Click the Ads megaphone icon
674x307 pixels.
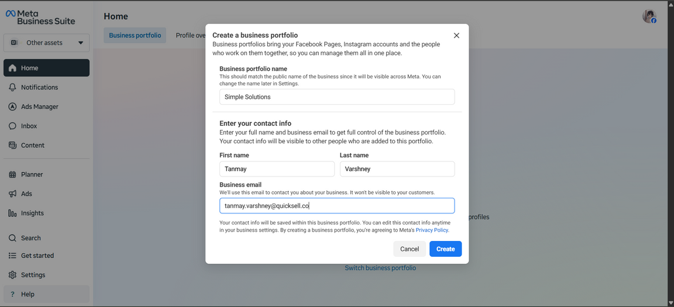point(12,194)
